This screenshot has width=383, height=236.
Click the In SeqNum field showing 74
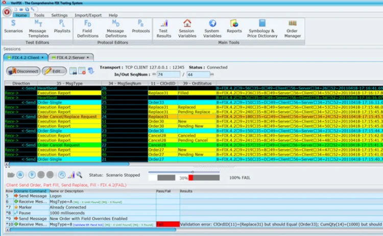[169, 74]
